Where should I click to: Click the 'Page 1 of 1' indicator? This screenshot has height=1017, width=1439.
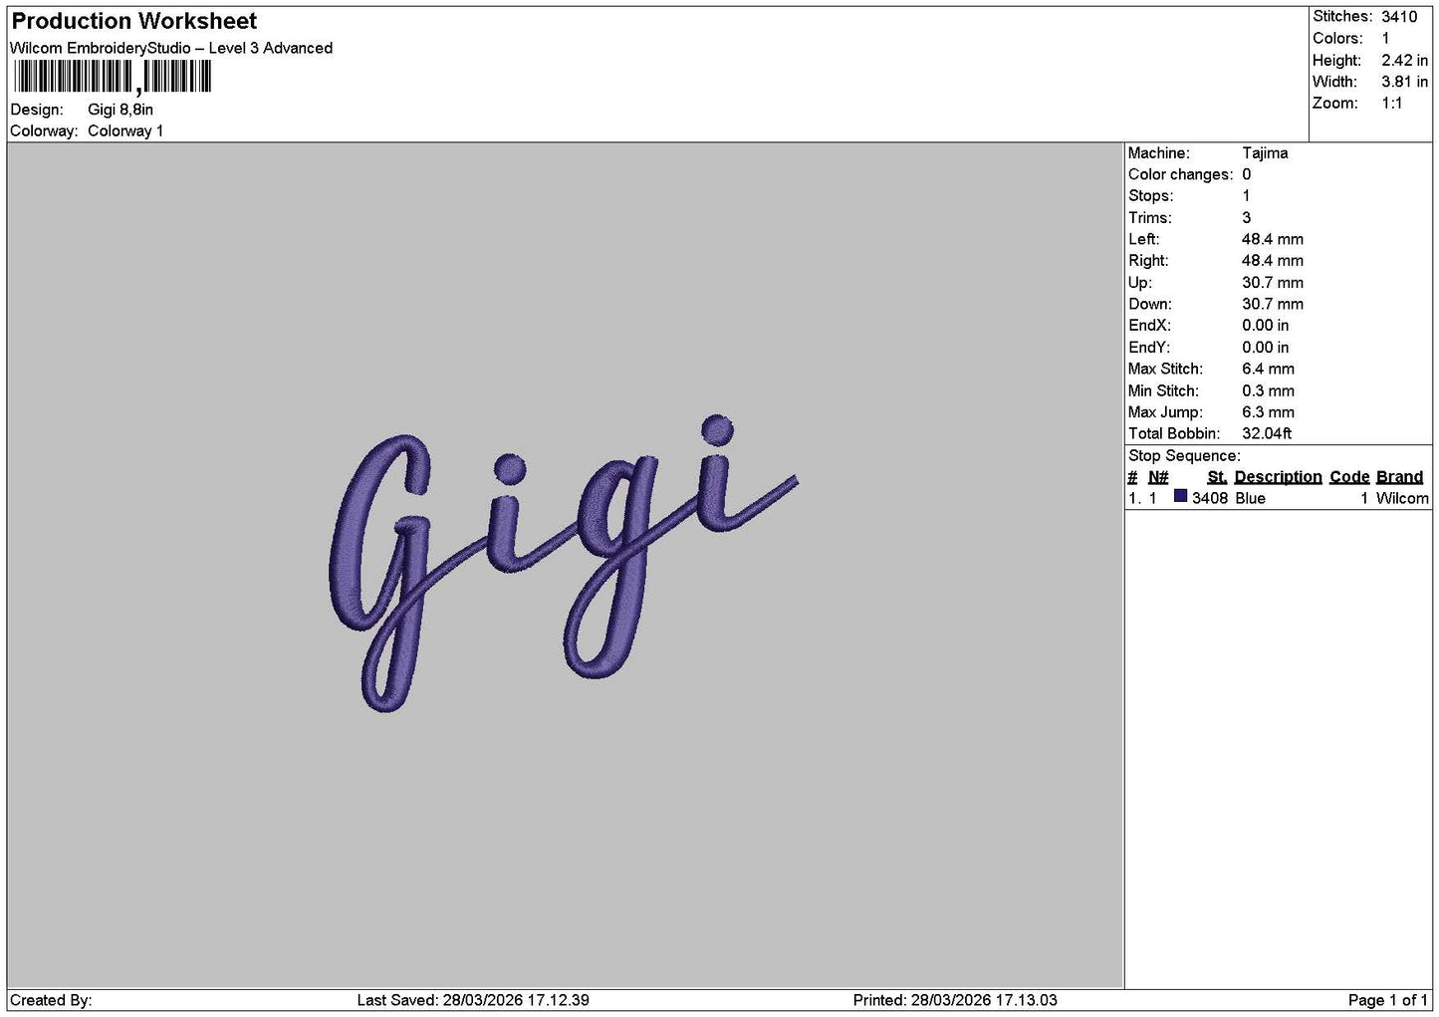pyautogui.click(x=1388, y=1000)
